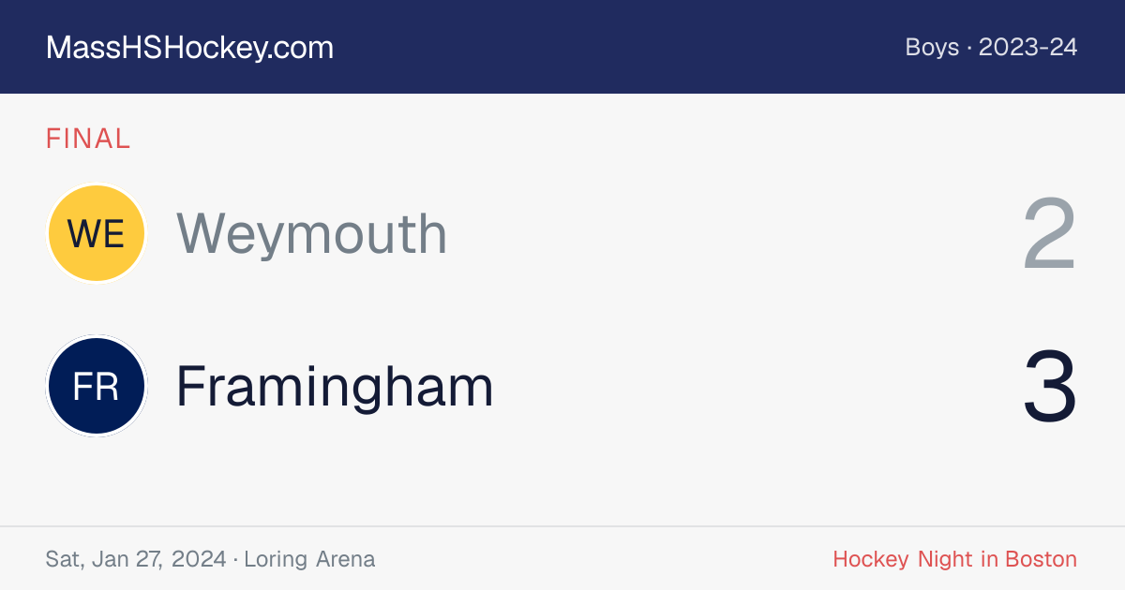Click the dot separator after Boys
The width and height of the screenshot is (1125, 590).
click(x=969, y=48)
